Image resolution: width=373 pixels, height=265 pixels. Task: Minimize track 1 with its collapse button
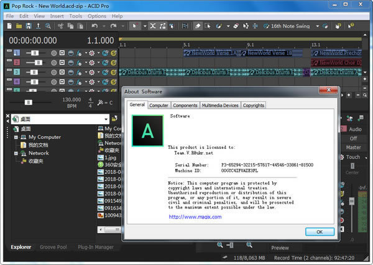tap(9, 50)
